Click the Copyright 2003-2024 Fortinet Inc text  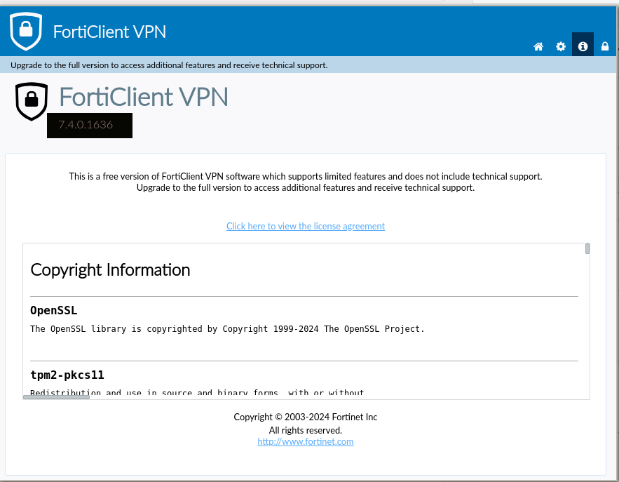(x=306, y=417)
